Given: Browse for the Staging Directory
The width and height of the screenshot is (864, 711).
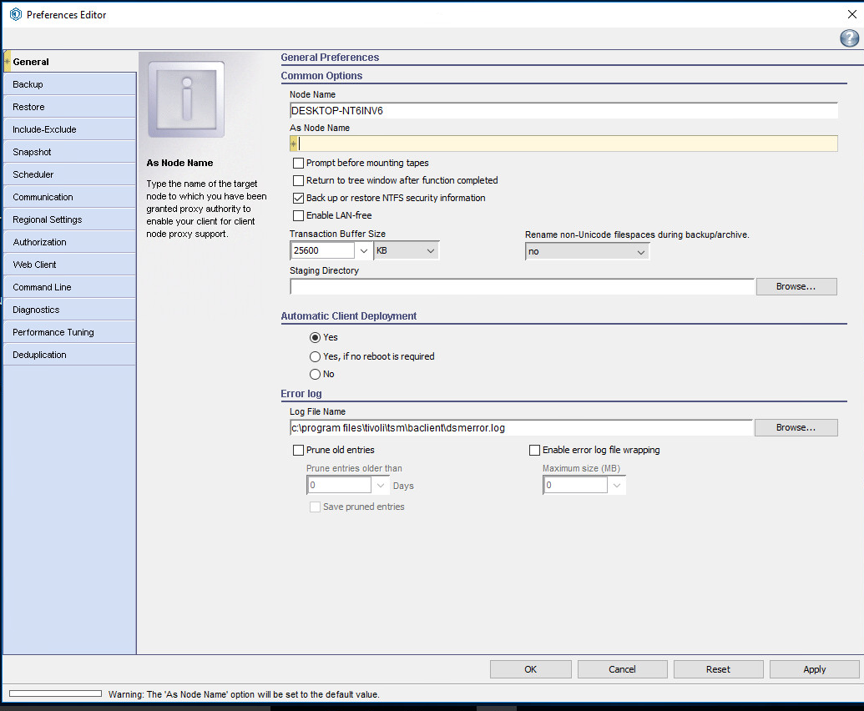Looking at the screenshot, I should pyautogui.click(x=796, y=286).
